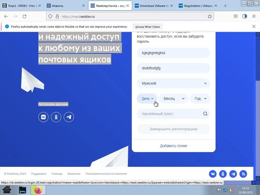The height and width of the screenshot is (195, 260).
Task: Close the Рамблер/почта tab
Action: coord(128,6)
